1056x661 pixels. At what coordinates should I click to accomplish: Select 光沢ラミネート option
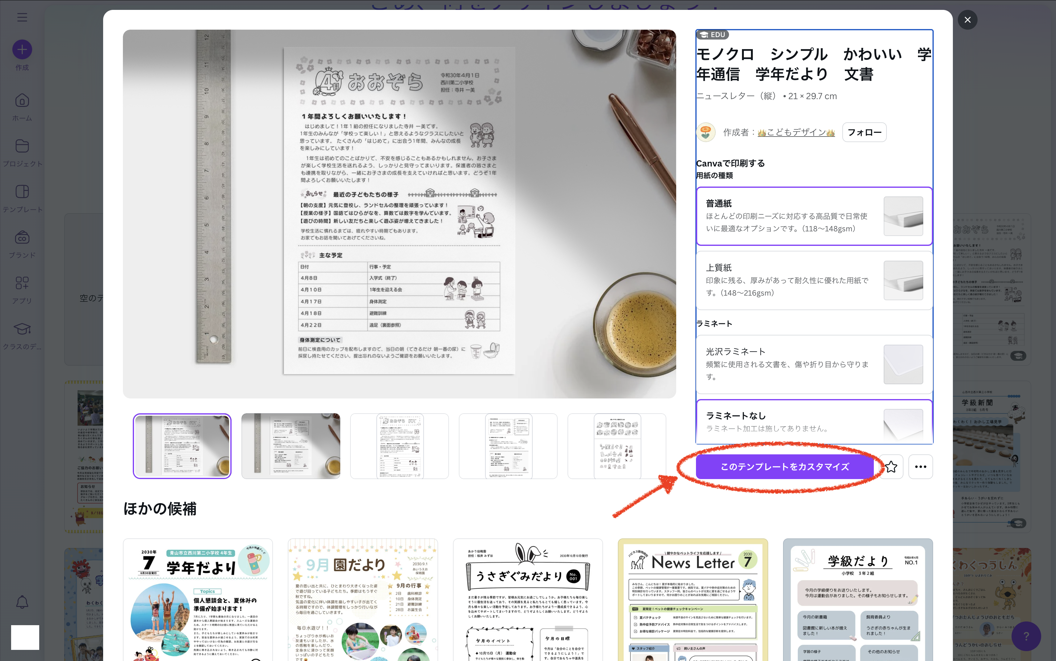815,364
